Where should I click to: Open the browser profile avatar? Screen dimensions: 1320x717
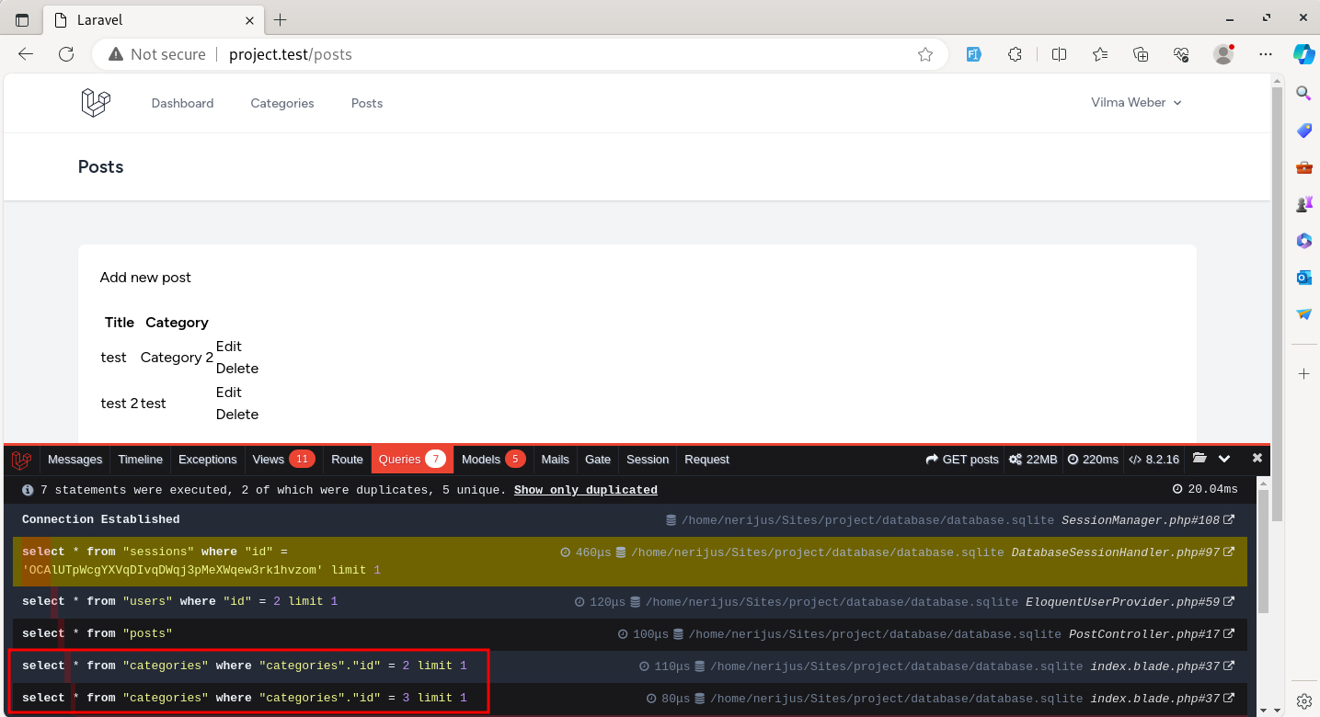[1223, 54]
